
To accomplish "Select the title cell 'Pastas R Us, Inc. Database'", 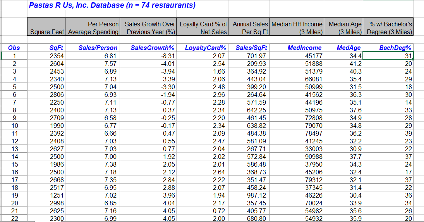I will pos(112,5).
